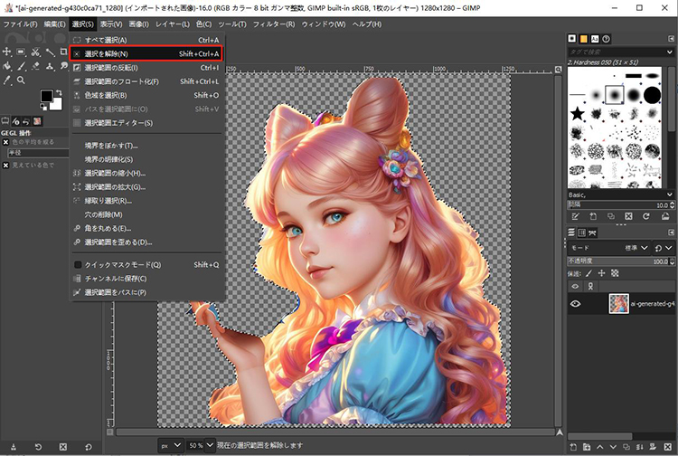The height and width of the screenshot is (456, 678).
Task: Select the star-shaped brush thumbnail
Action: 578,114
